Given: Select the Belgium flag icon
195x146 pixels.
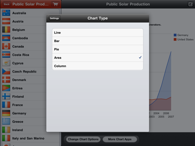Looking at the screenshot, I should [6, 30].
